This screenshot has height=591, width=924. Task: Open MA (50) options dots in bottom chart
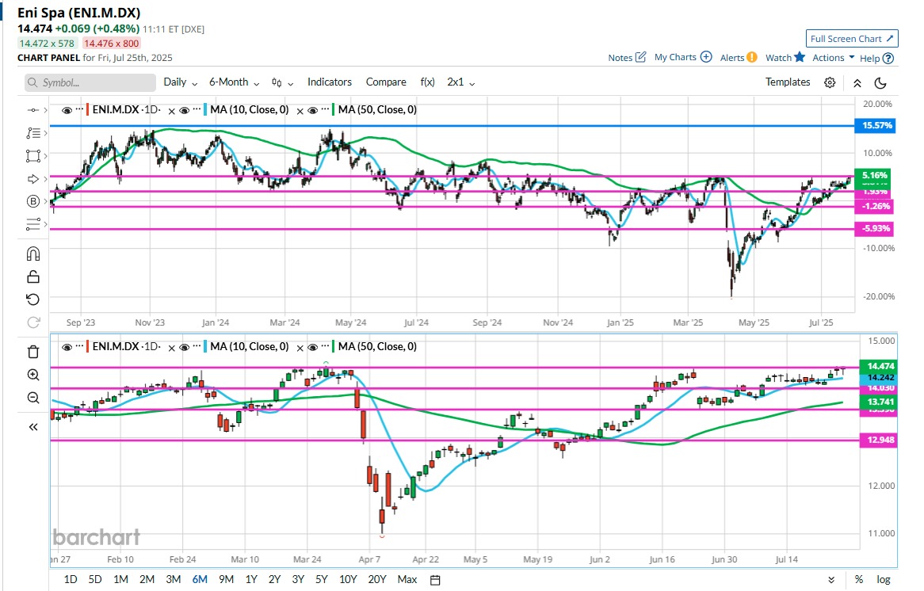point(325,346)
